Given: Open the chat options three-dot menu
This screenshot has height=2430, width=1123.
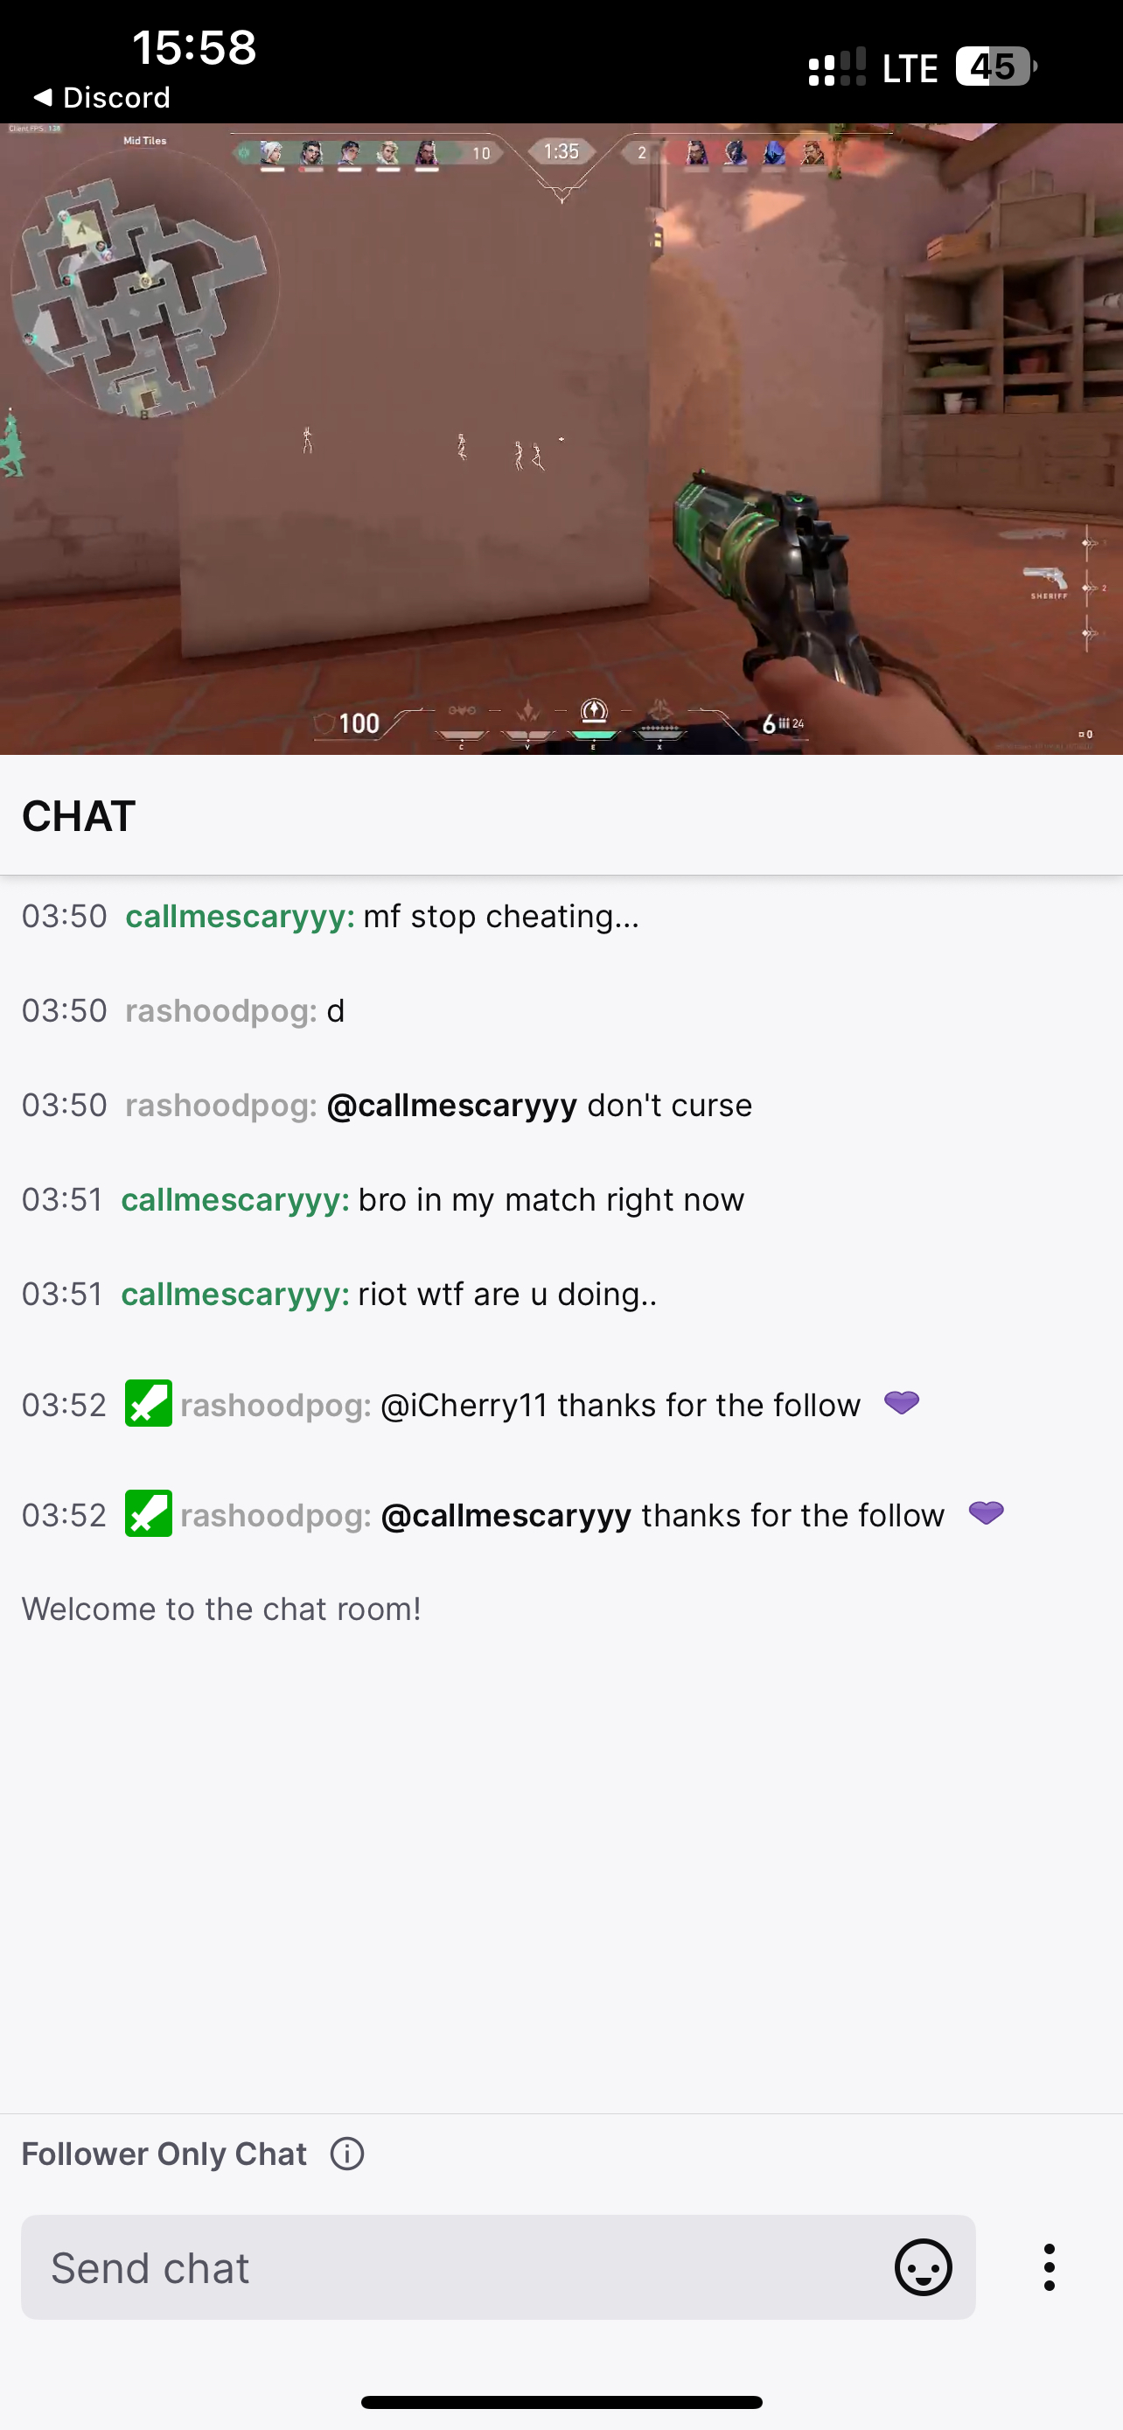Looking at the screenshot, I should tap(1049, 2266).
